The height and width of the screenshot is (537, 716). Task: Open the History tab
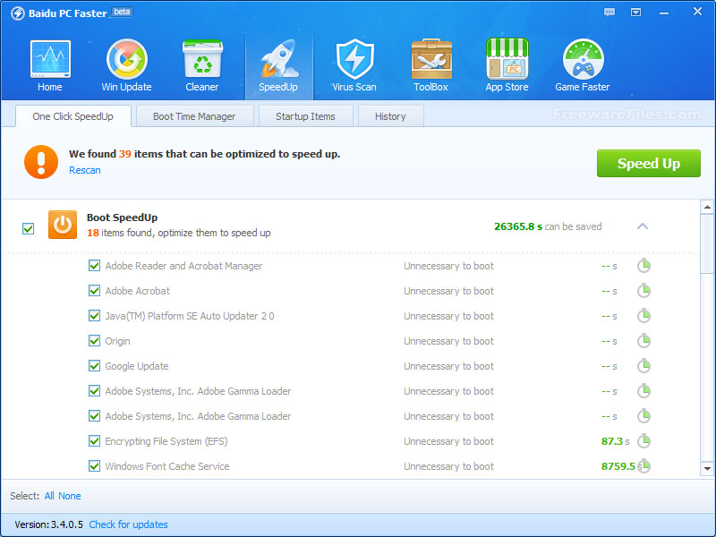[390, 116]
